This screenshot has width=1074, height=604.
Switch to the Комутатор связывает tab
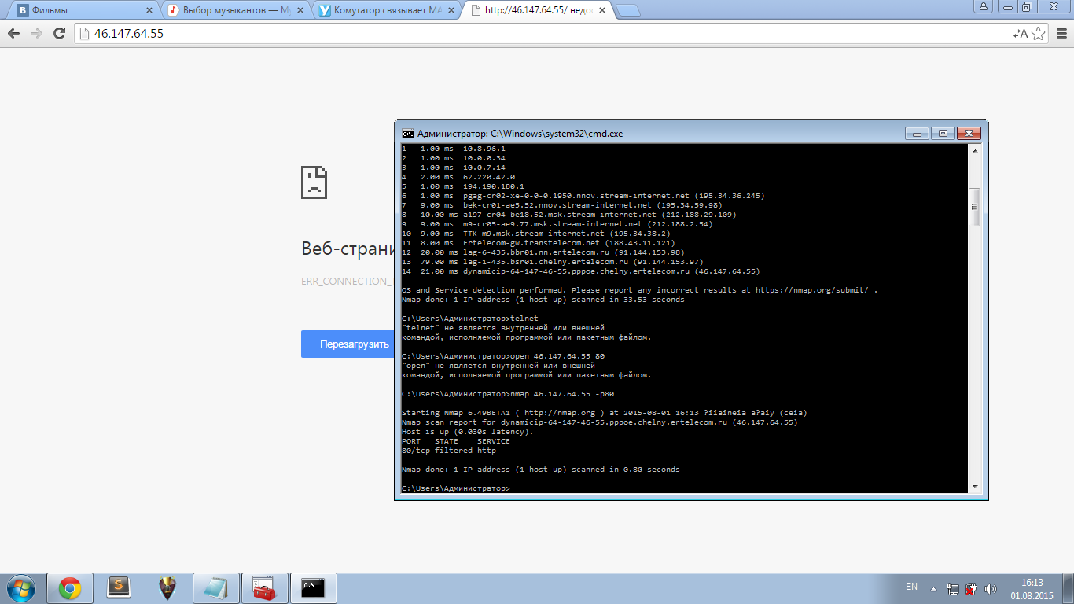[387, 11]
